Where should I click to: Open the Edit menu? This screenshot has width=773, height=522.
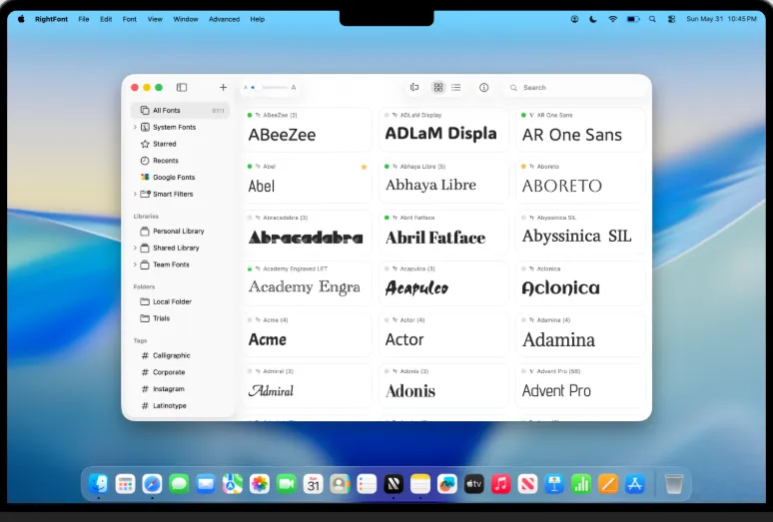coord(106,19)
